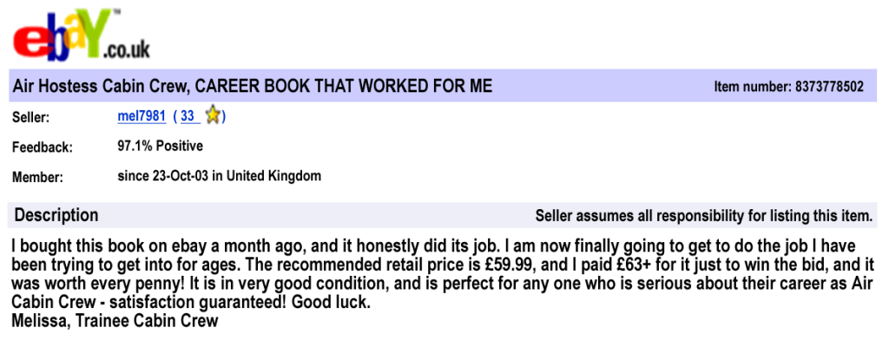Click the 'Melissa, Trainee Cabin Crew' signature

click(x=115, y=321)
